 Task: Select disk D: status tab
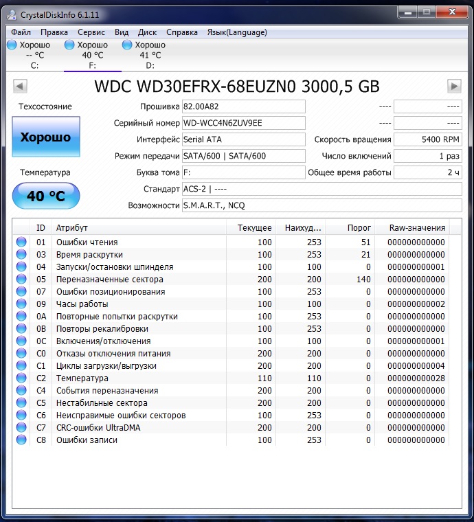[x=150, y=55]
